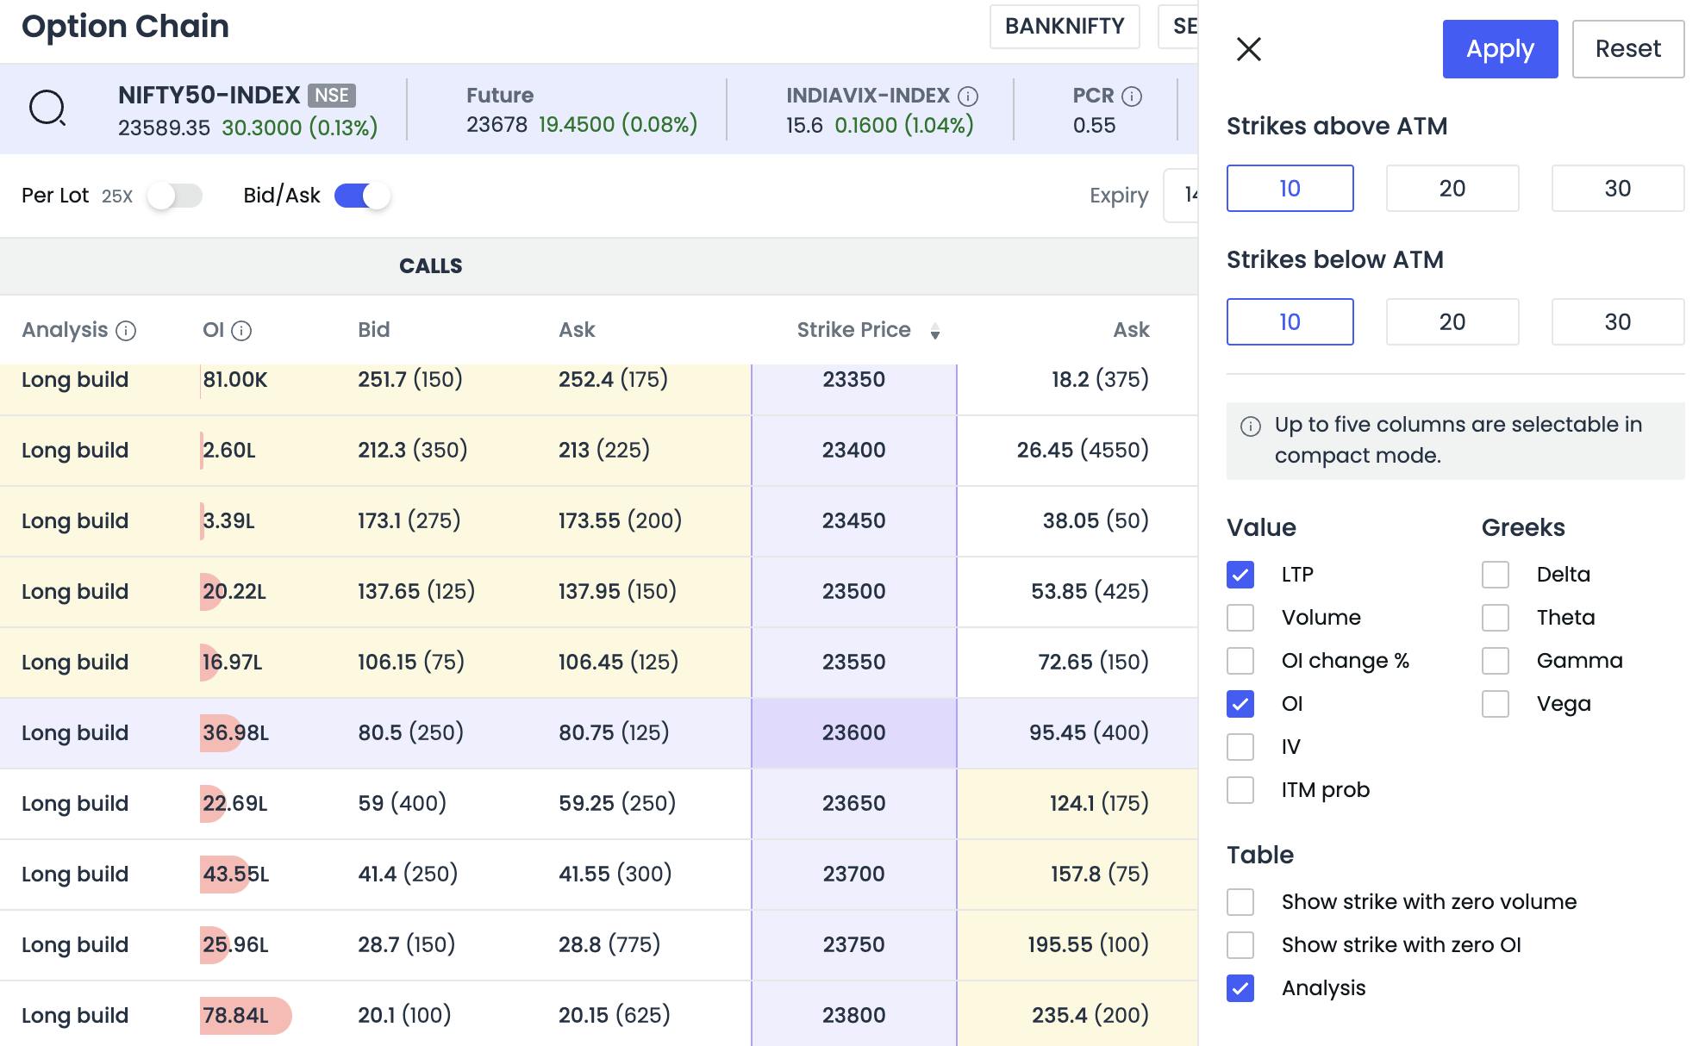
Task: Click the Reset button
Action: pos(1627,49)
